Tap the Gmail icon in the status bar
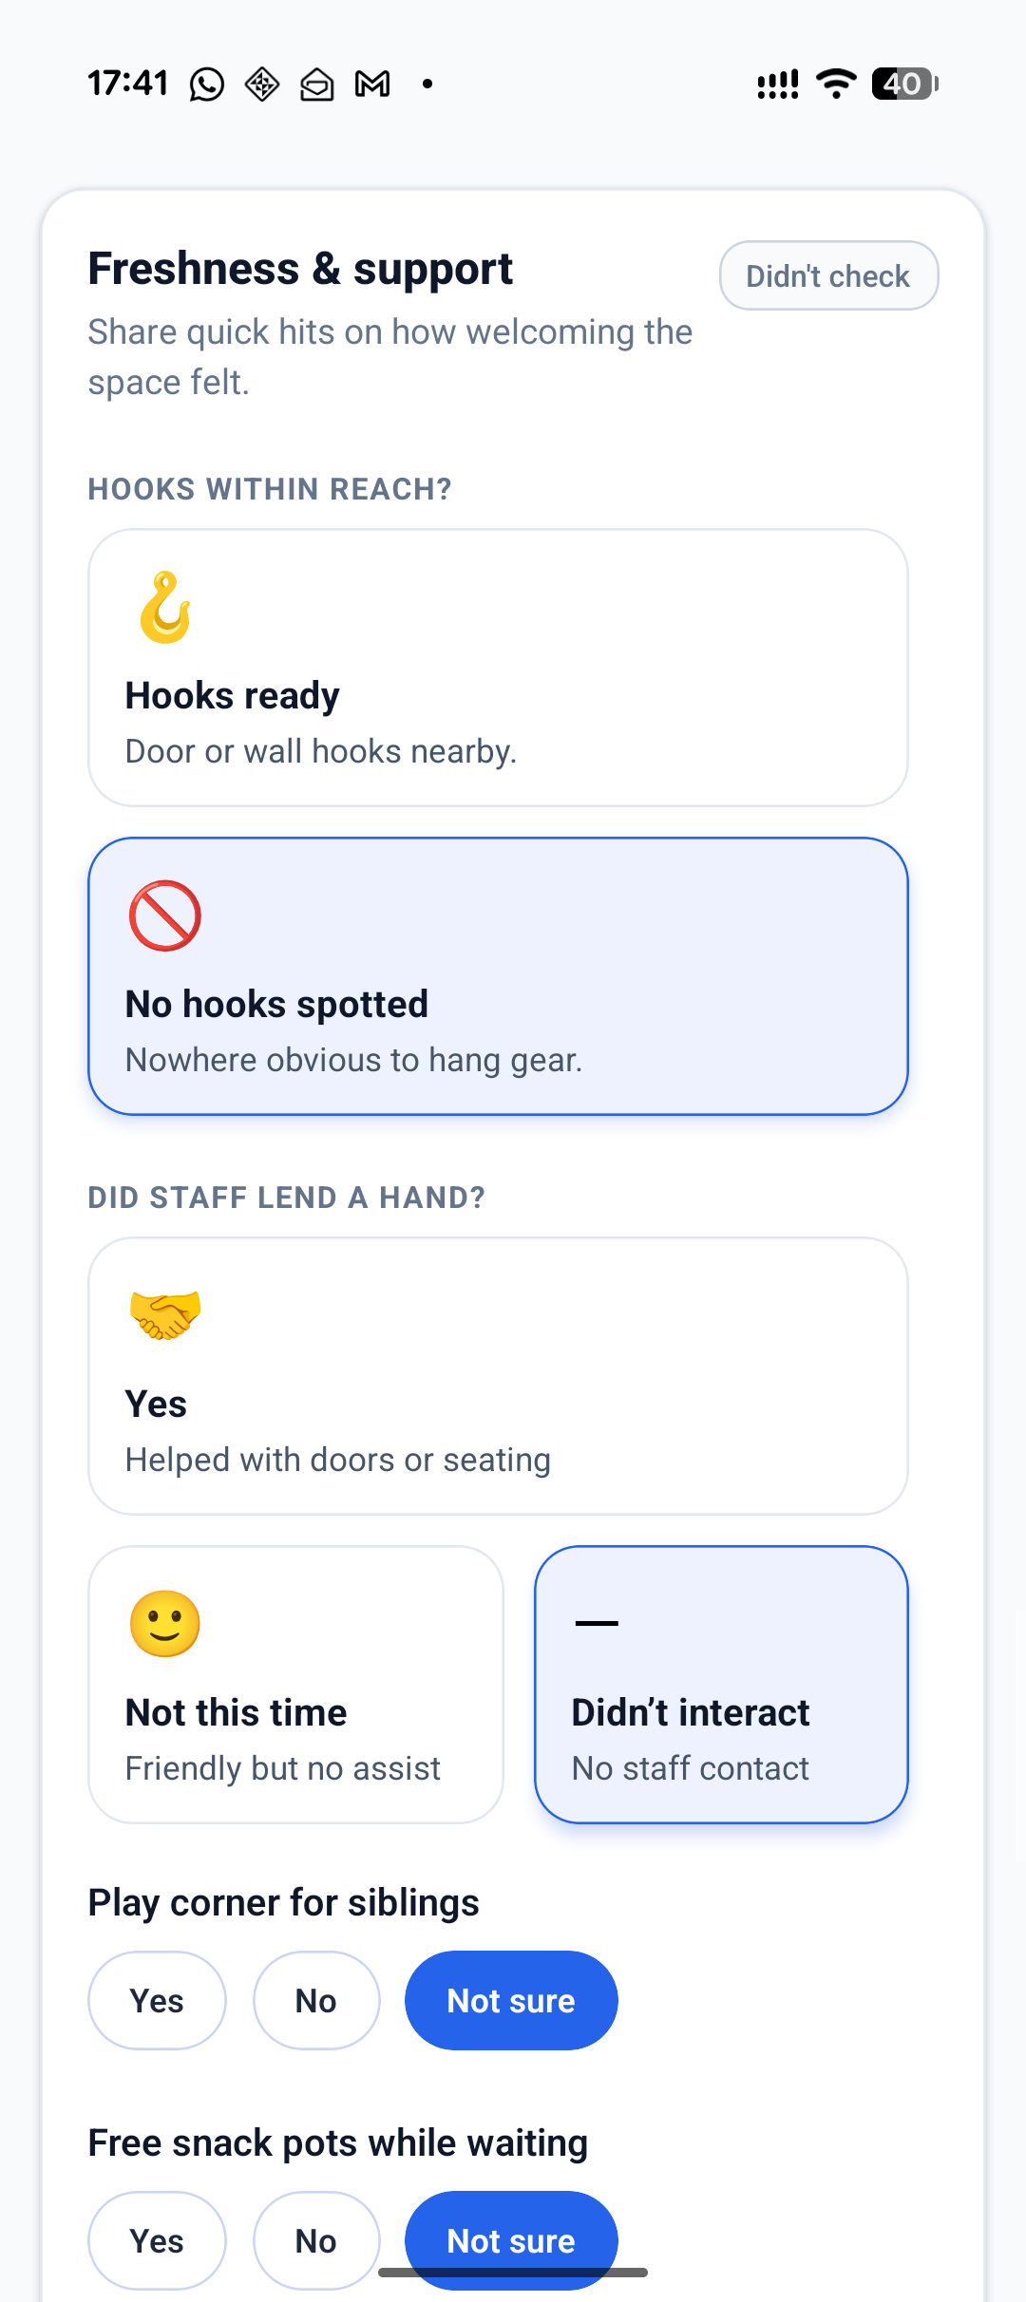 372,84
